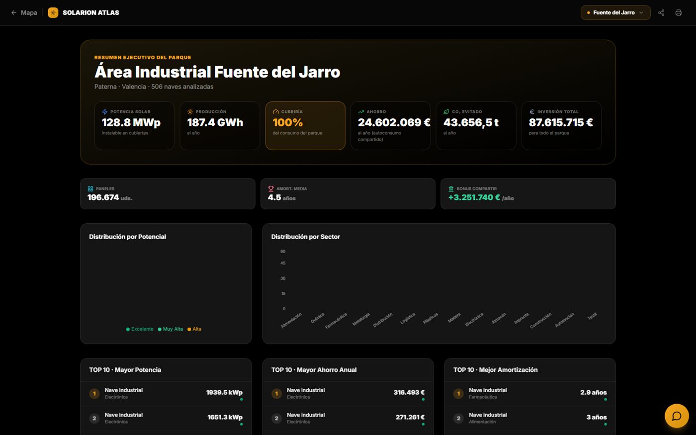Click the Distribución por Potencial heading
The width and height of the screenshot is (696, 435).
(127, 237)
